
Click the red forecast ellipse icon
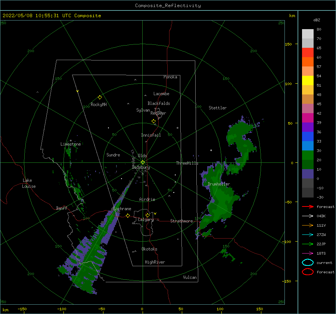[x=308, y=272]
